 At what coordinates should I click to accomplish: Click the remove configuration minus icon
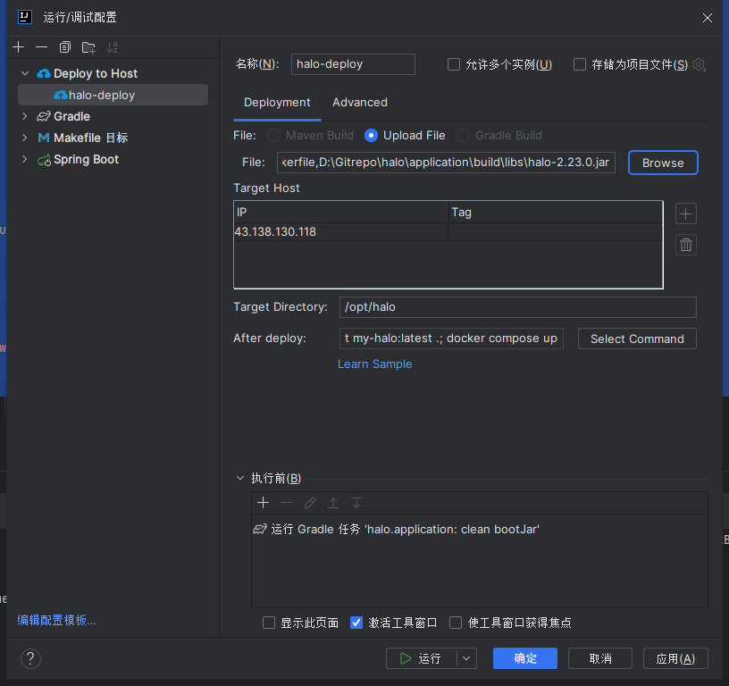(41, 47)
